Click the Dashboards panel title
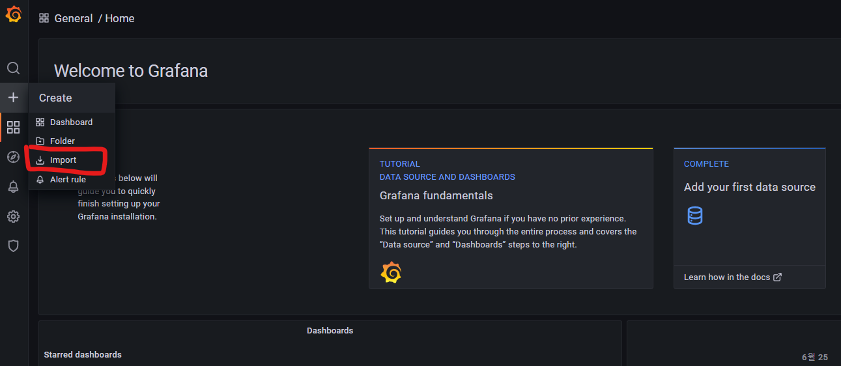This screenshot has width=841, height=366. pyautogui.click(x=330, y=331)
